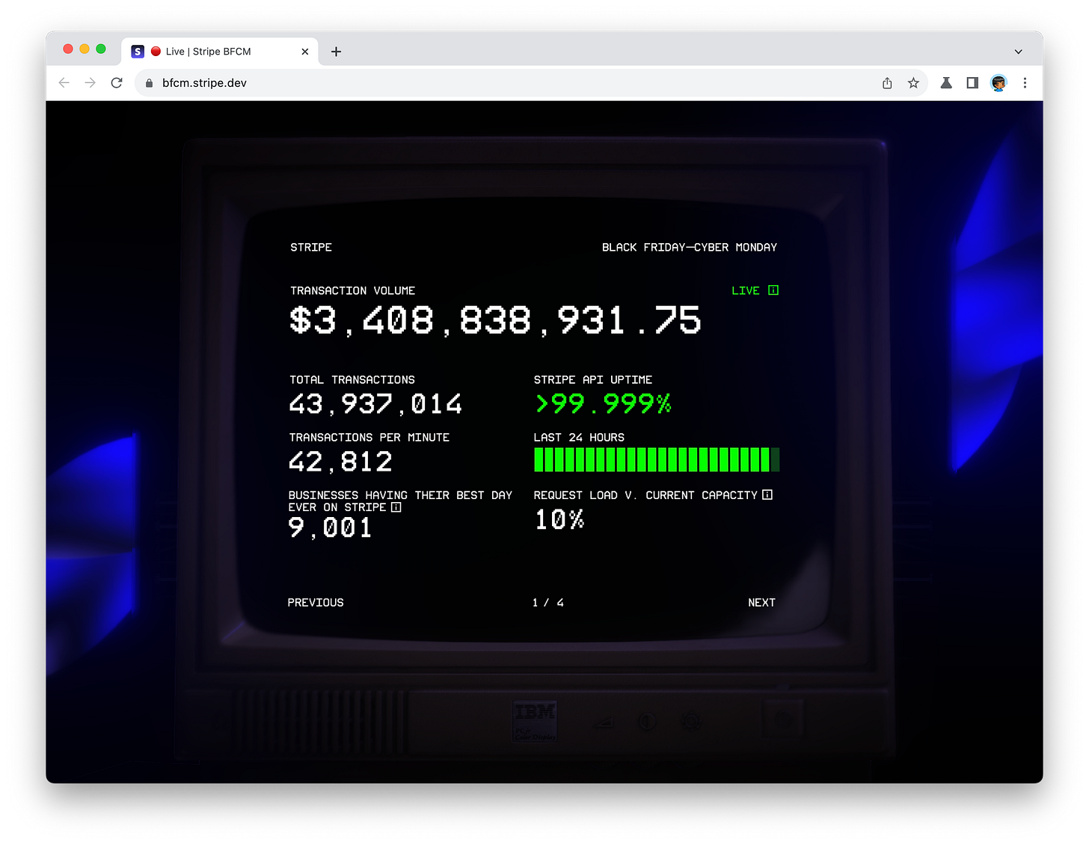Click the browser back arrow
The width and height of the screenshot is (1089, 844).
click(64, 83)
